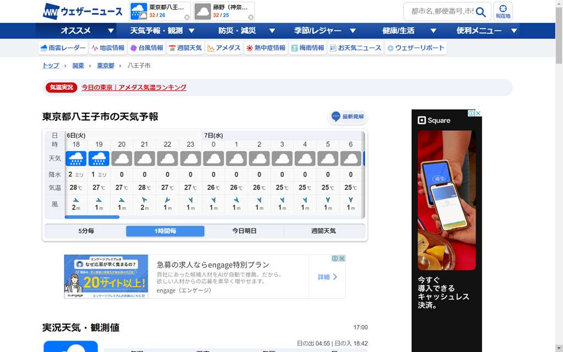Viewport: 563px width, 352px height.
Task: Click the 現在地 current location icon
Action: tap(503, 12)
